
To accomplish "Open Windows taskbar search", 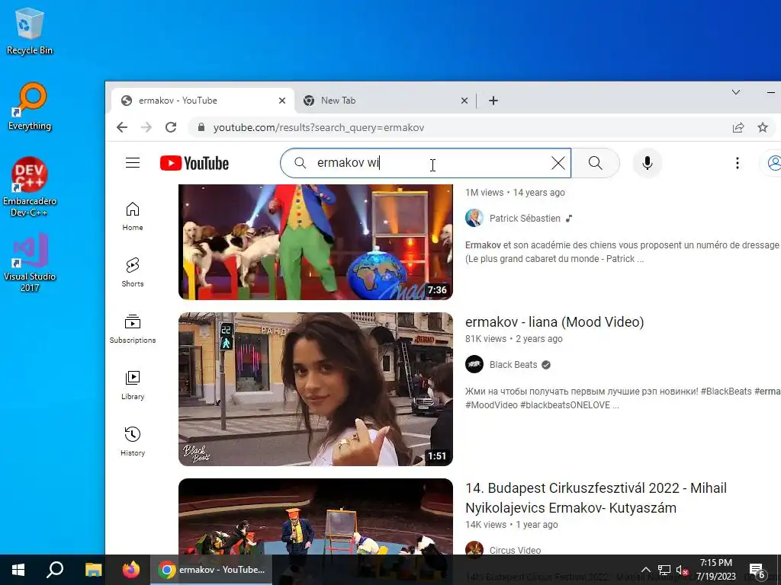I will pyautogui.click(x=55, y=570).
